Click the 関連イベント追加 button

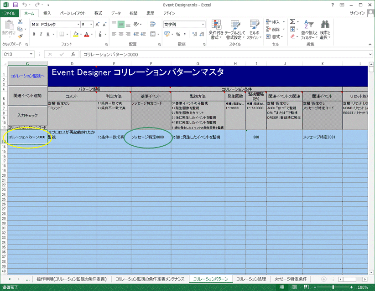tap(27, 96)
